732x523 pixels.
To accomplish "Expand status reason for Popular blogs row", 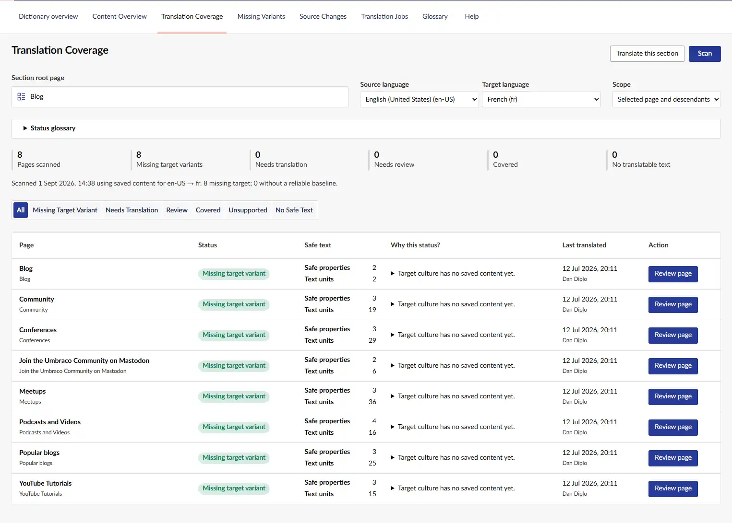I will pos(453,458).
